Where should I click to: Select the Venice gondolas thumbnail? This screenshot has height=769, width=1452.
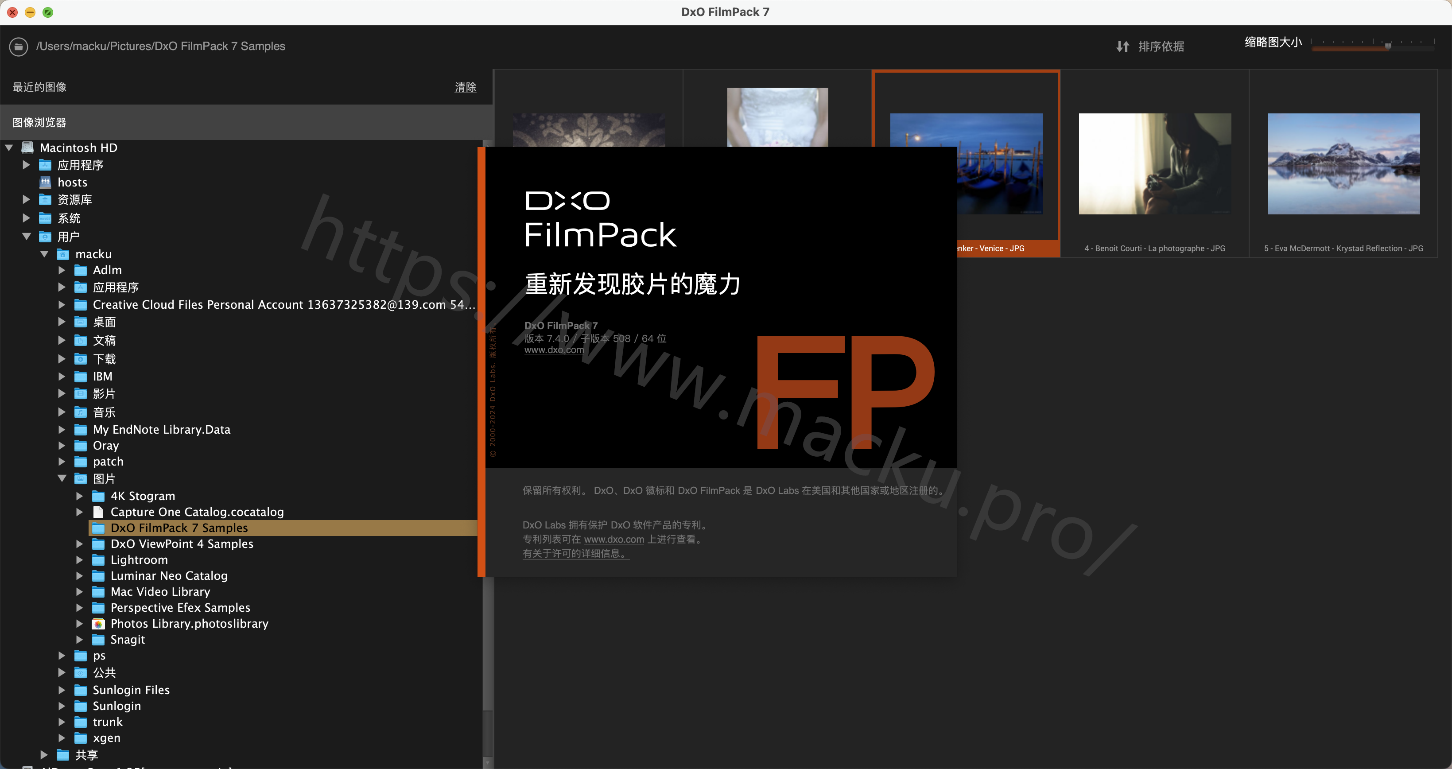pyautogui.click(x=999, y=163)
